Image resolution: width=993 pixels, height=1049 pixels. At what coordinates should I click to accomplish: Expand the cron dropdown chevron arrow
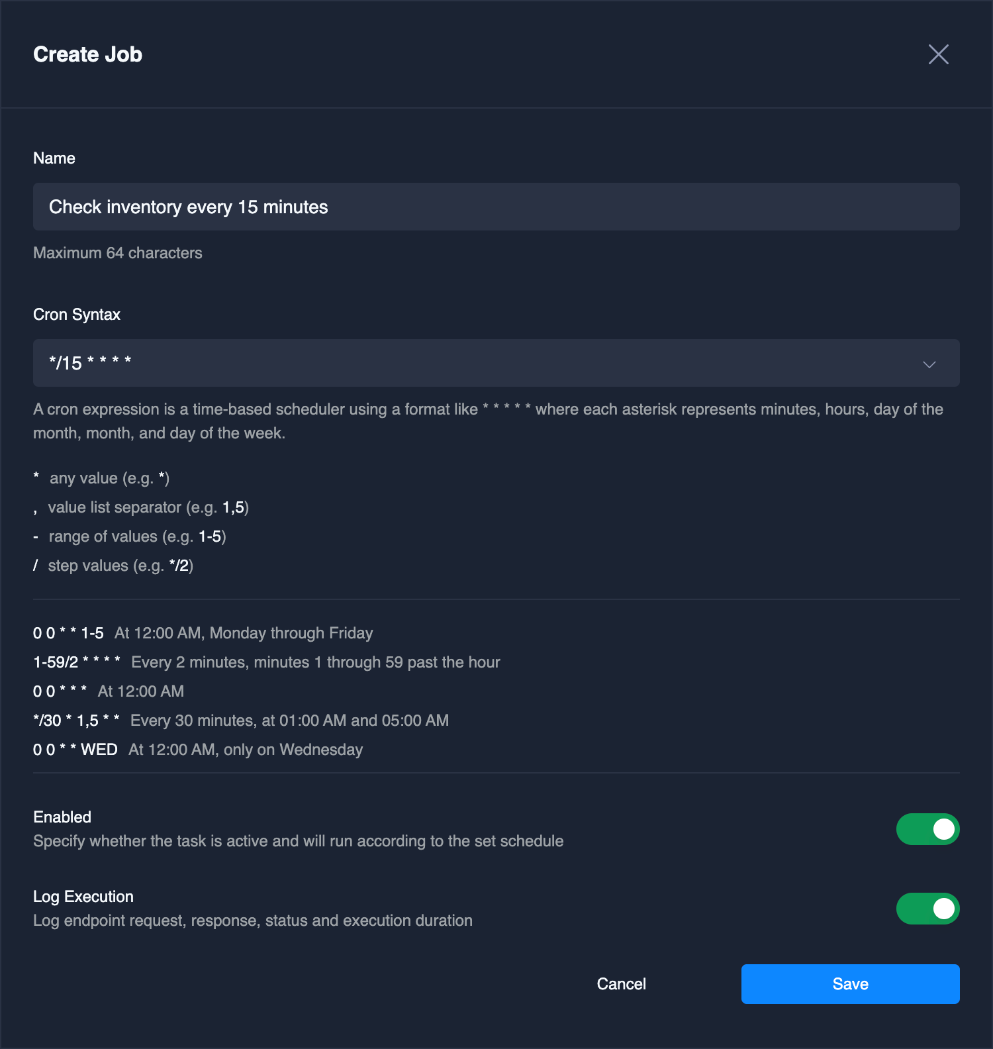pyautogui.click(x=929, y=364)
